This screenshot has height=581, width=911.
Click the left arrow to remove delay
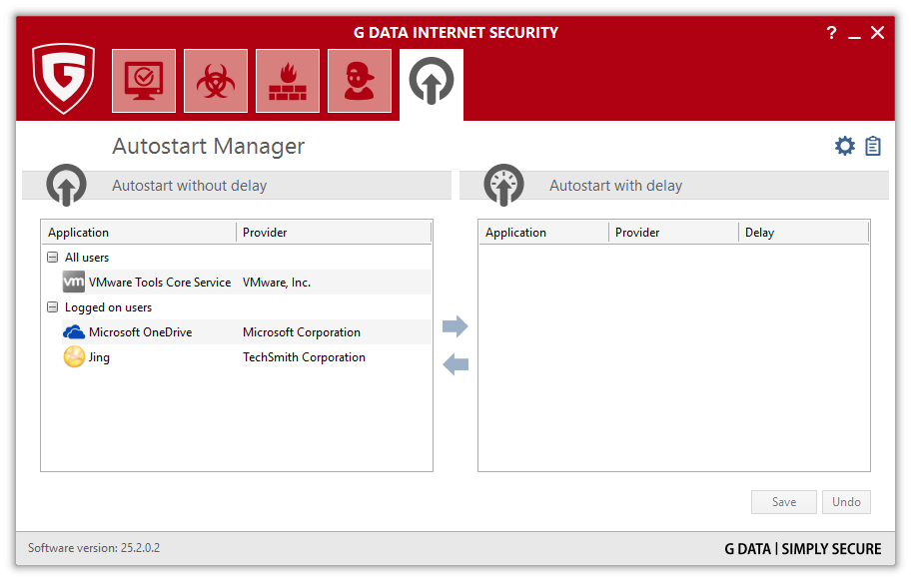click(455, 365)
